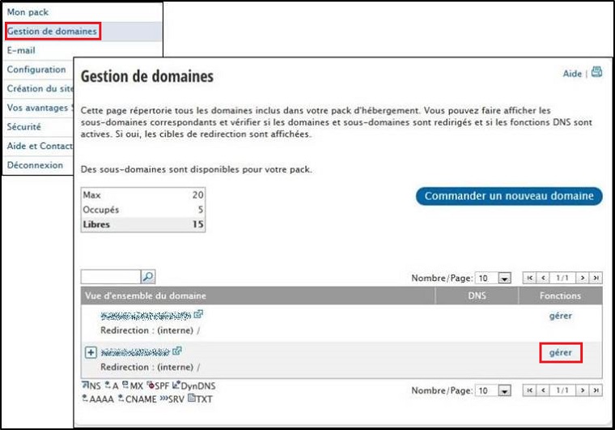Select Gestion de domaines menu item

point(52,32)
